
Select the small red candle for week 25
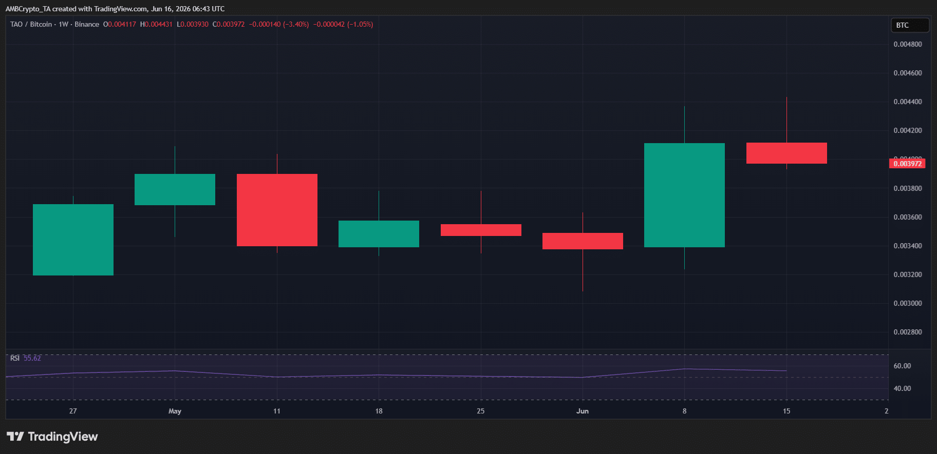click(481, 230)
